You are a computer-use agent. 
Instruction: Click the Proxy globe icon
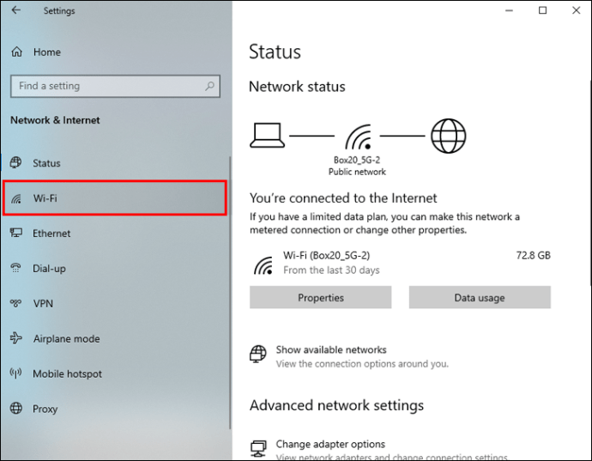[15, 409]
